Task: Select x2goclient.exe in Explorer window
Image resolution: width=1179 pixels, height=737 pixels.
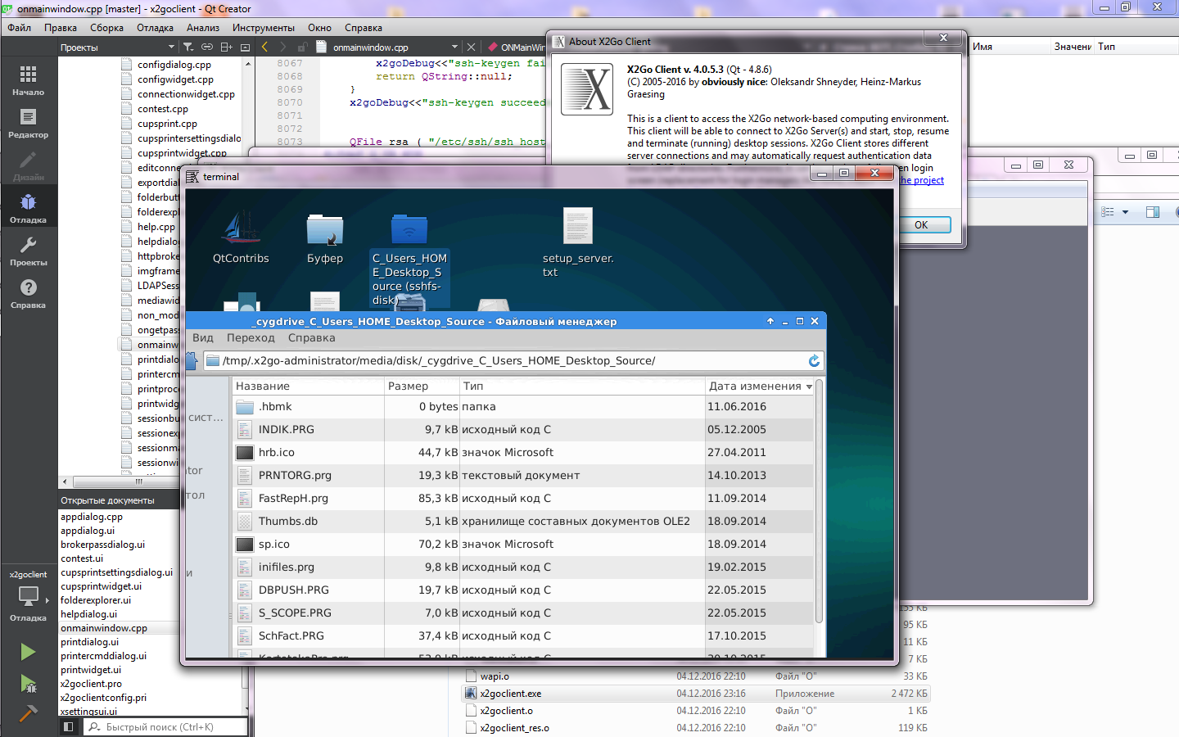Action: [696, 694]
